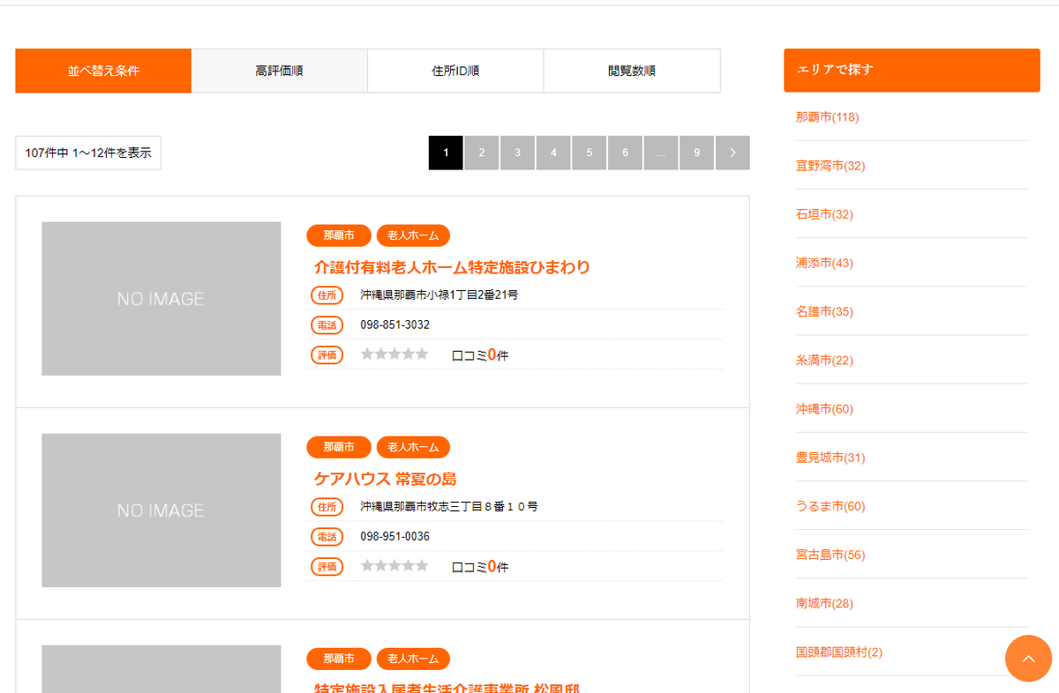Go to pagination page 3
This screenshot has height=693, width=1059.
pos(518,153)
